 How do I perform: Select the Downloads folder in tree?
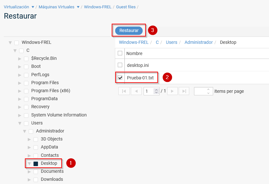[x=52, y=179]
